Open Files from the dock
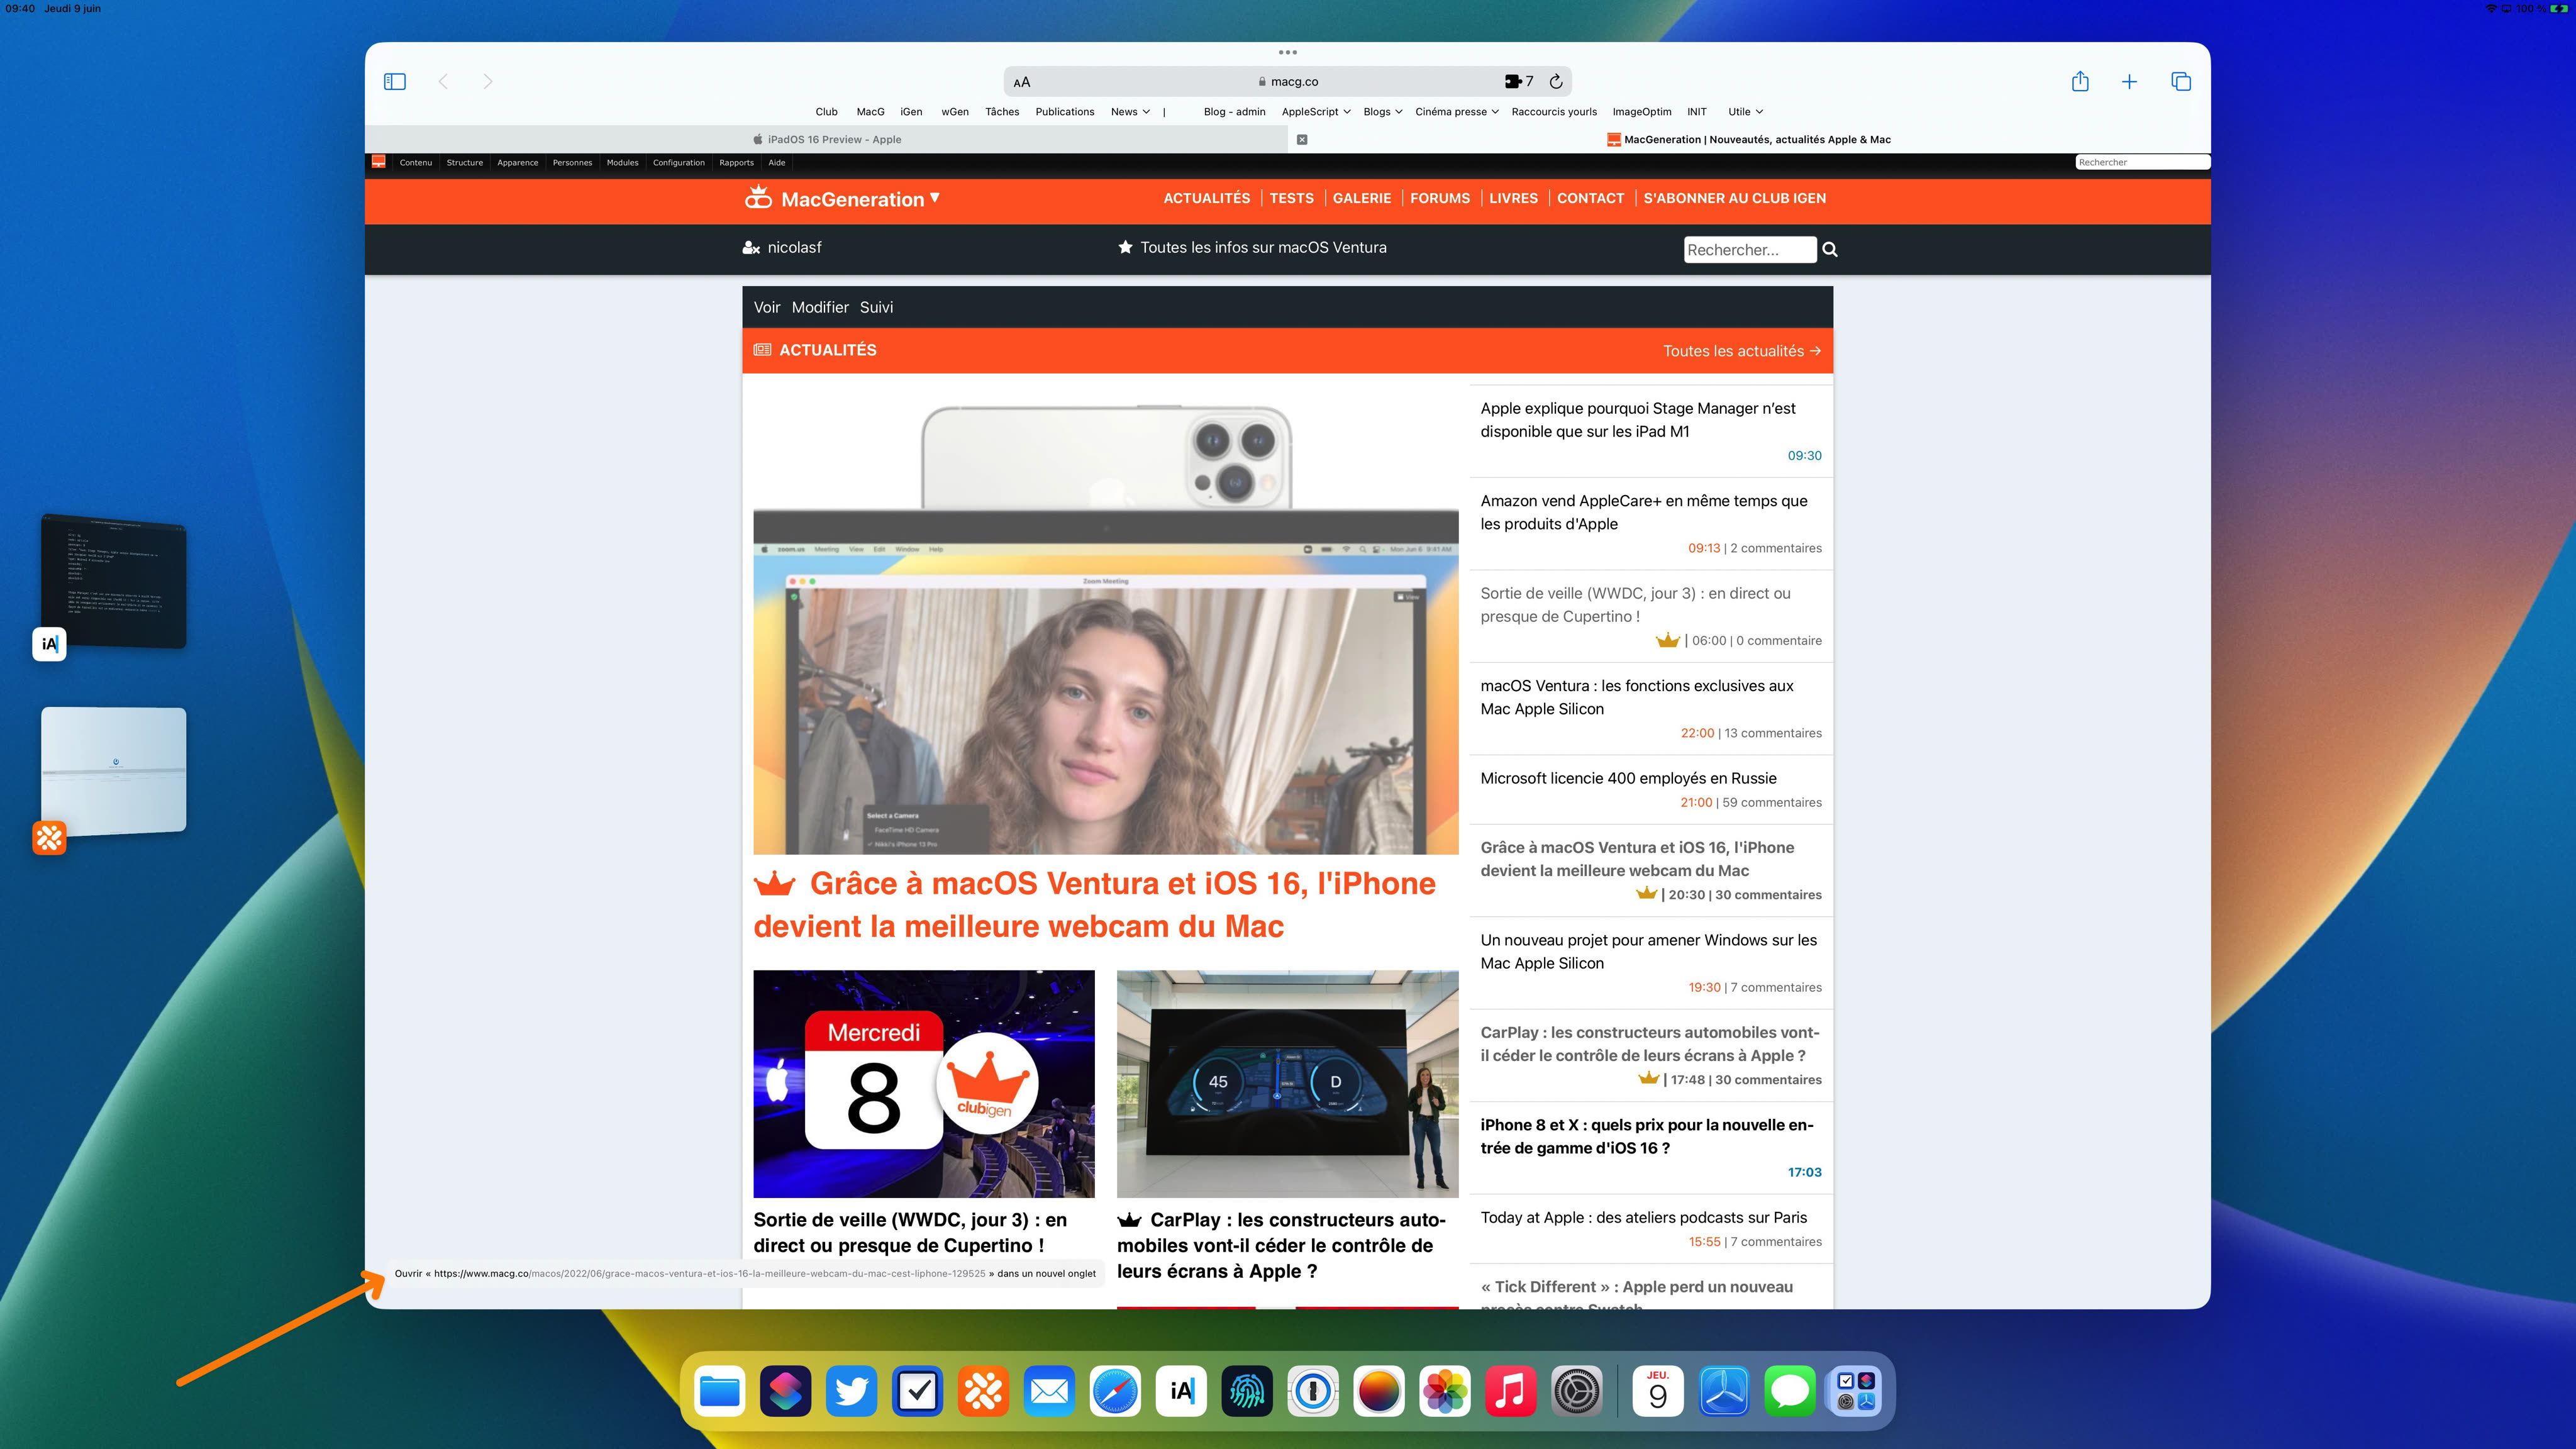This screenshot has height=1449, width=2576. pos(719,1391)
